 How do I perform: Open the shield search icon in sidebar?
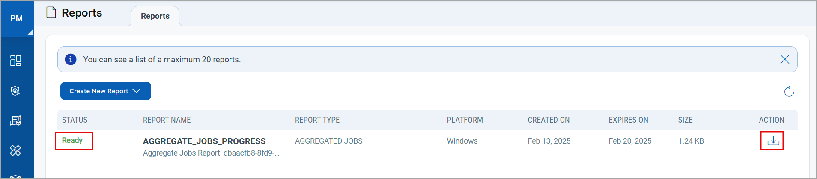[16, 91]
